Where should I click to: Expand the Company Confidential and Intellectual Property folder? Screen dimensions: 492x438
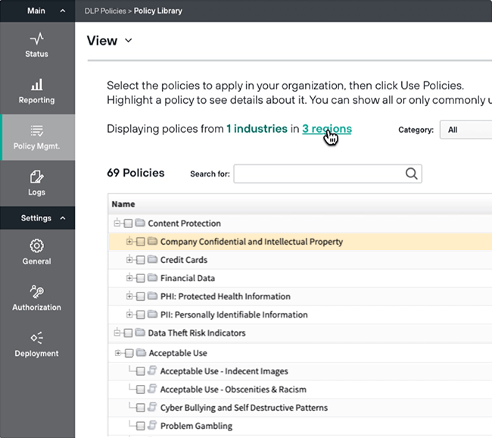(129, 242)
